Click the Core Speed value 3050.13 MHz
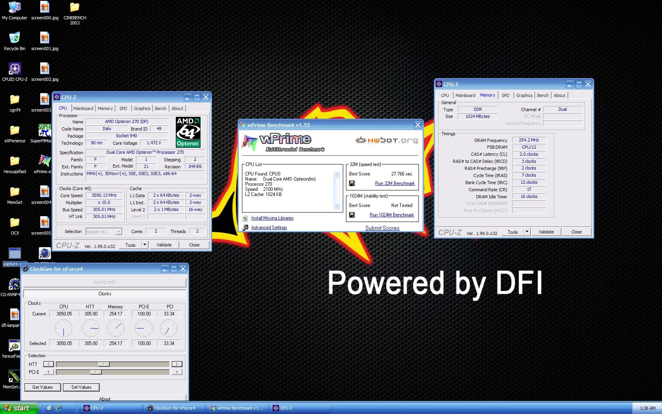The image size is (662, 414). pos(104,195)
